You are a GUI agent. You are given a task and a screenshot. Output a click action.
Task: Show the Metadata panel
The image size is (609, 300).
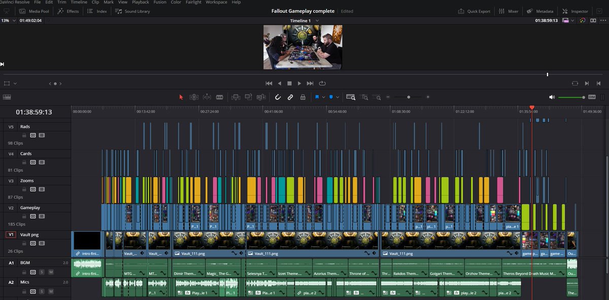(540, 11)
